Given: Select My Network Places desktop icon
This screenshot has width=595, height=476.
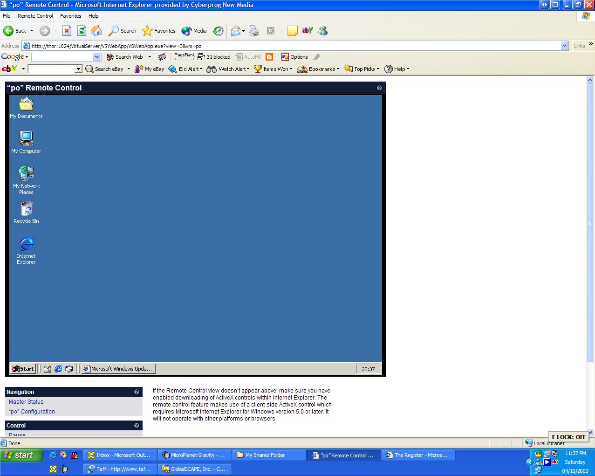Looking at the screenshot, I should pyautogui.click(x=26, y=180).
